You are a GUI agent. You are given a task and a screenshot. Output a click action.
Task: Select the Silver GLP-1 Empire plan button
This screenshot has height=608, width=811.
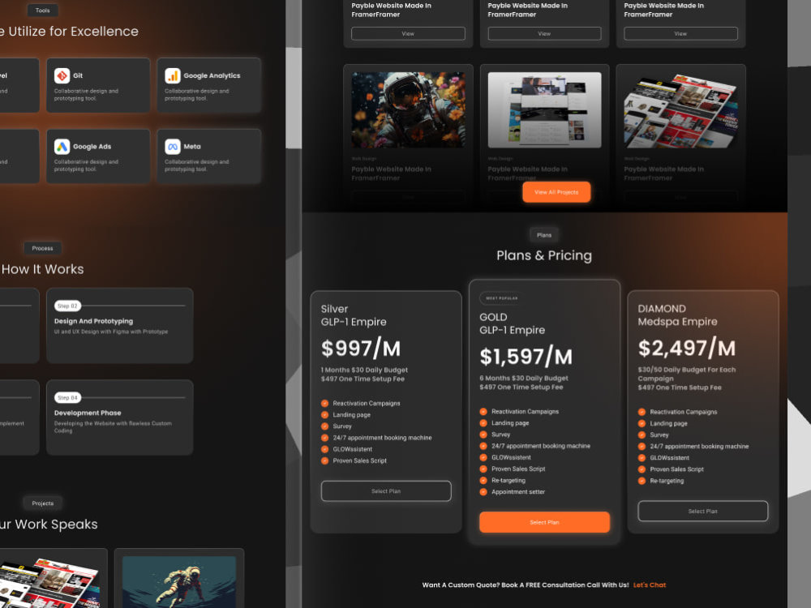[x=386, y=491]
